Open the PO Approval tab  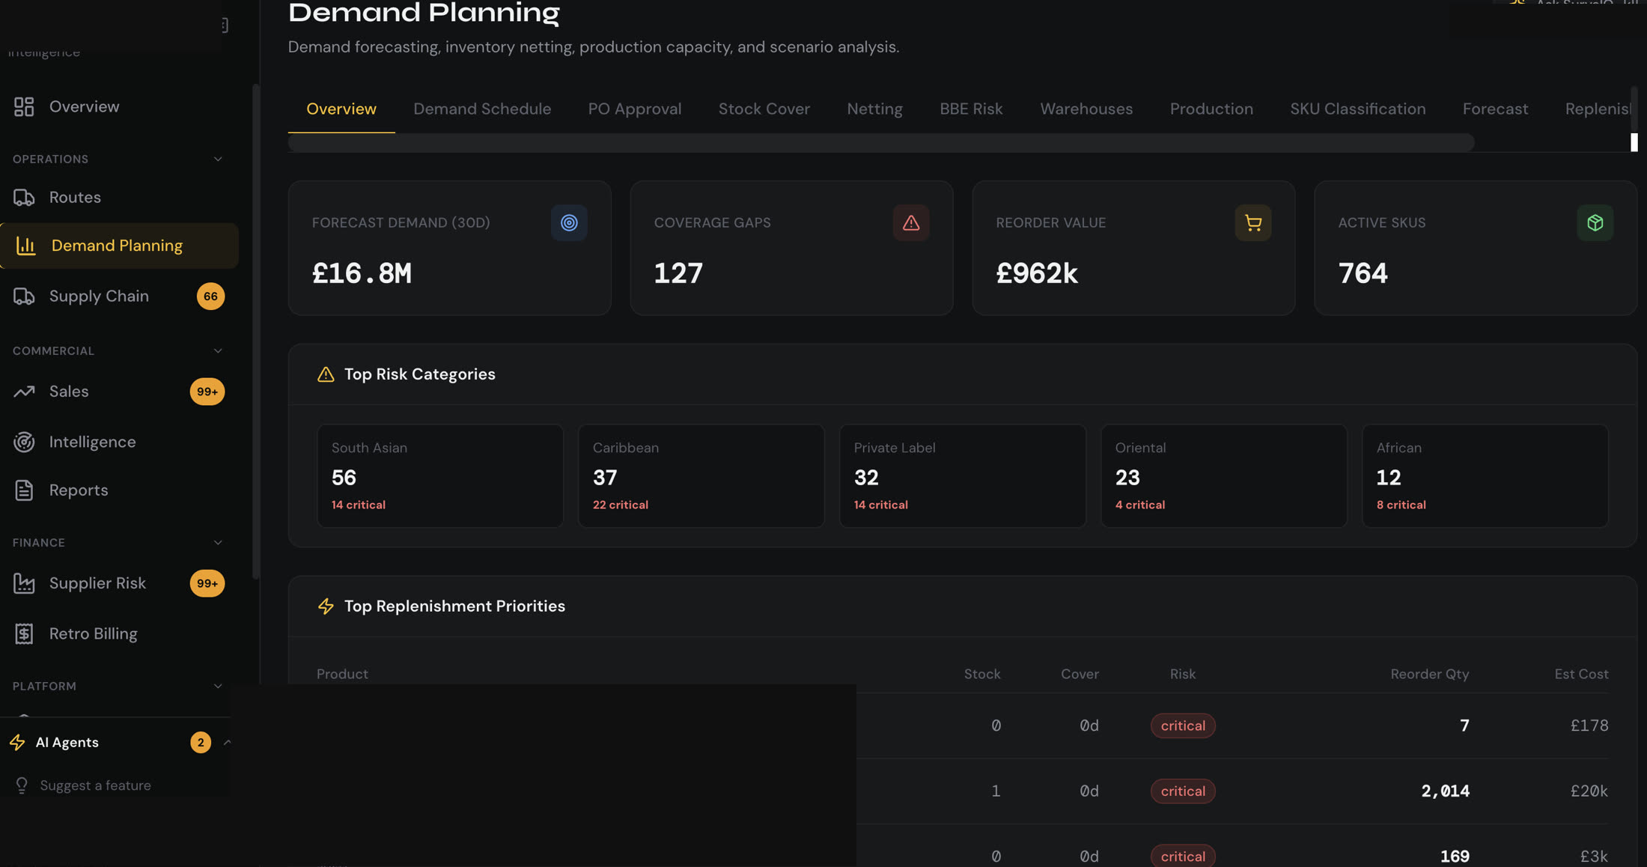(635, 109)
